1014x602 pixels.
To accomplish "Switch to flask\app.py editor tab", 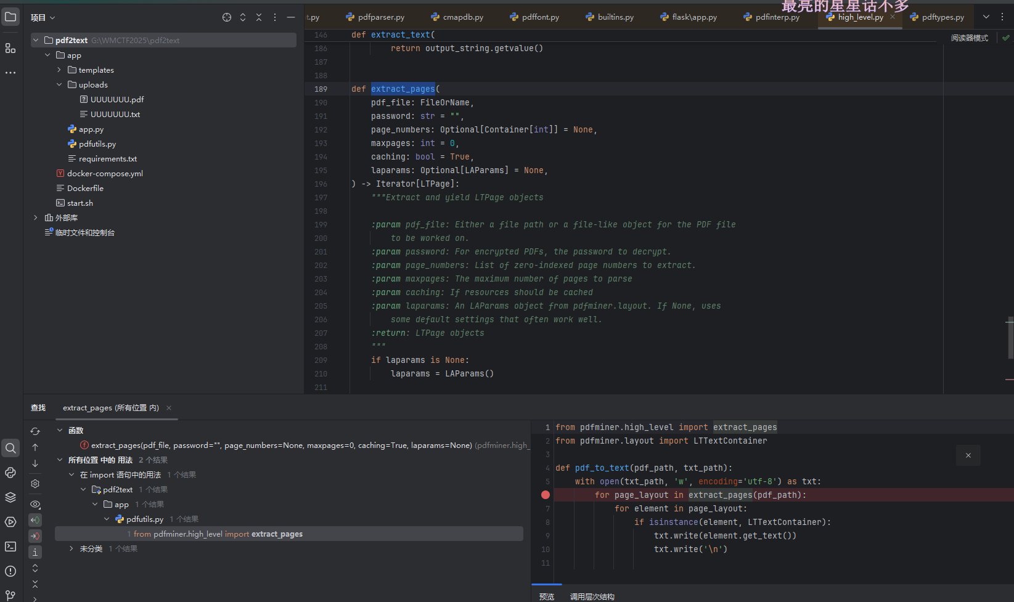I will point(688,17).
